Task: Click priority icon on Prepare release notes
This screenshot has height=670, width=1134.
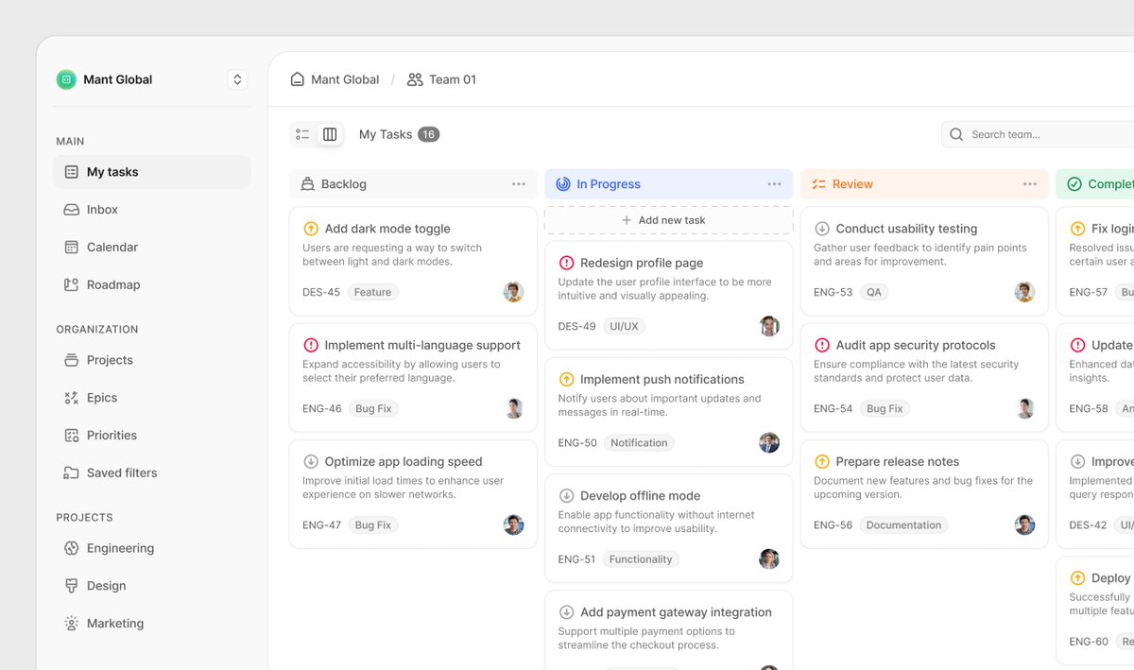Action: [x=822, y=461]
